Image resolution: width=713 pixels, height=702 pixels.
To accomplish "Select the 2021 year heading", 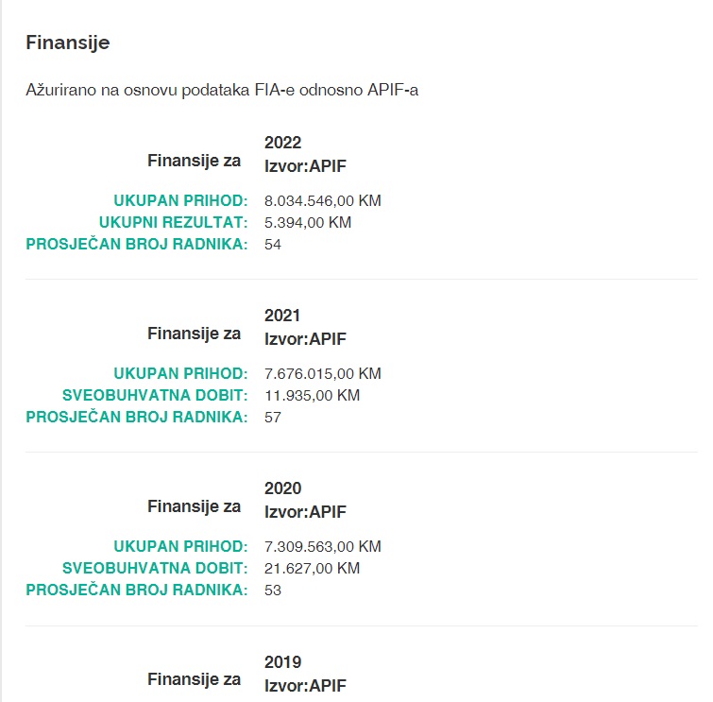I will 283,316.
